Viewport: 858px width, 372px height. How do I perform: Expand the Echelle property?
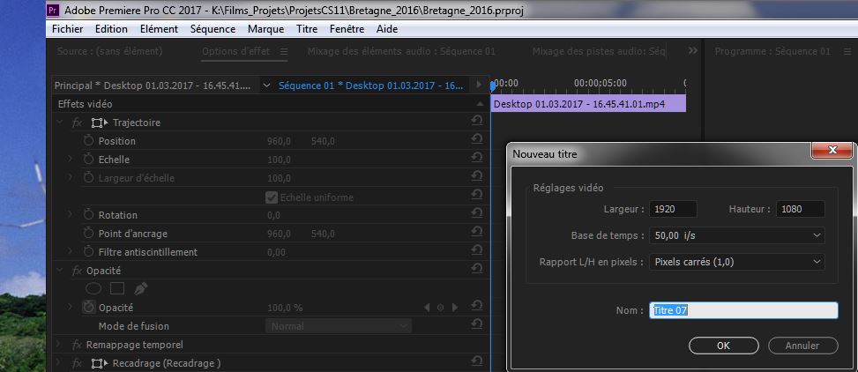coord(70,160)
